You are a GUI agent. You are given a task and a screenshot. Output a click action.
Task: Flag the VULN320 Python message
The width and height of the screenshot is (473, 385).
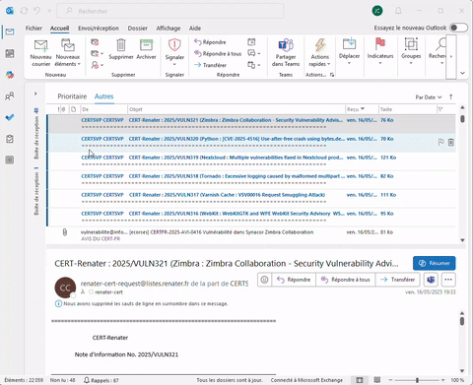pos(441,142)
